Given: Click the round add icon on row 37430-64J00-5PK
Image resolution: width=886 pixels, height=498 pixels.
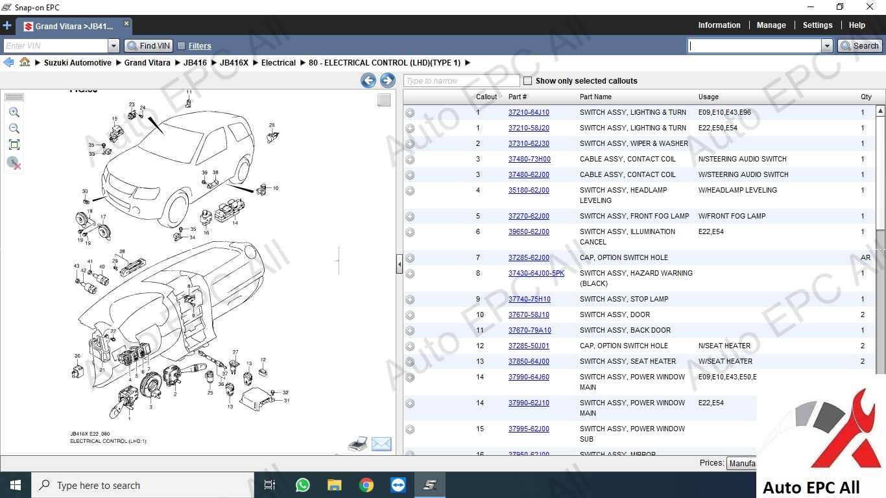Looking at the screenshot, I should coord(410,274).
